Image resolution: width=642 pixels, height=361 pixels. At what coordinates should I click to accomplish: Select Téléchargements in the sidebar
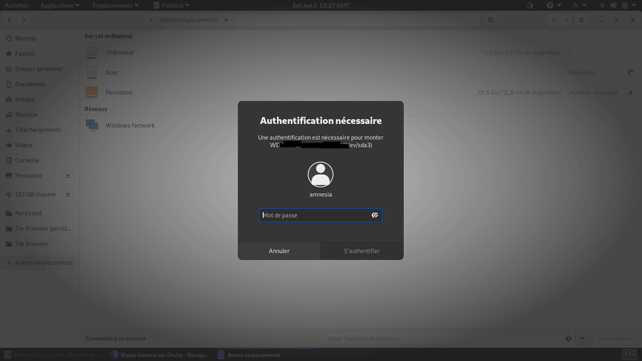click(38, 130)
